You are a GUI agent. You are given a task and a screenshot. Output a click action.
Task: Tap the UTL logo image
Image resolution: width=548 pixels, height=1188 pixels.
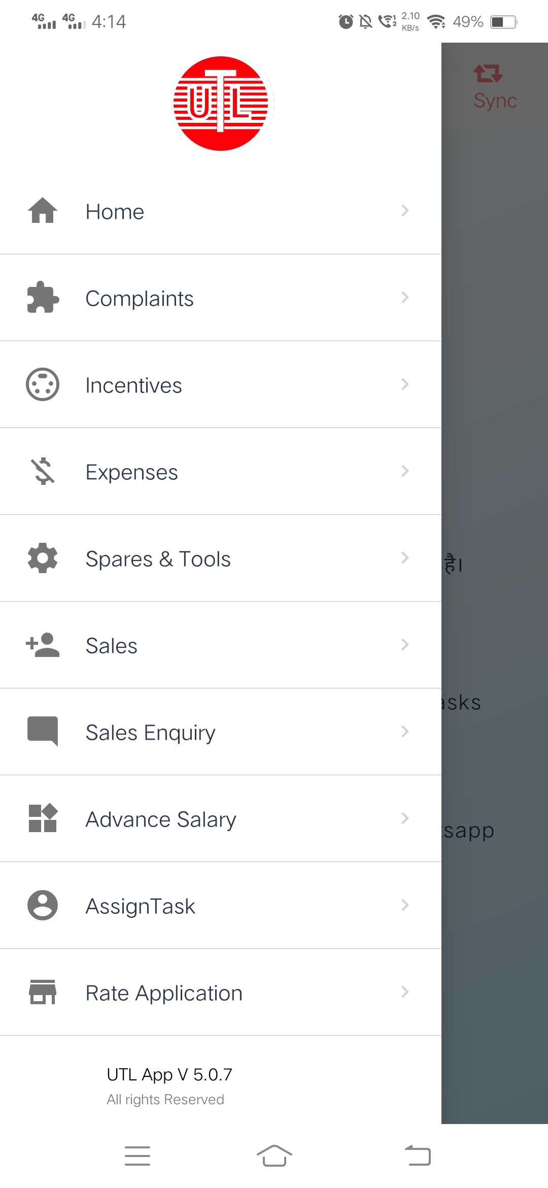pyautogui.click(x=221, y=104)
